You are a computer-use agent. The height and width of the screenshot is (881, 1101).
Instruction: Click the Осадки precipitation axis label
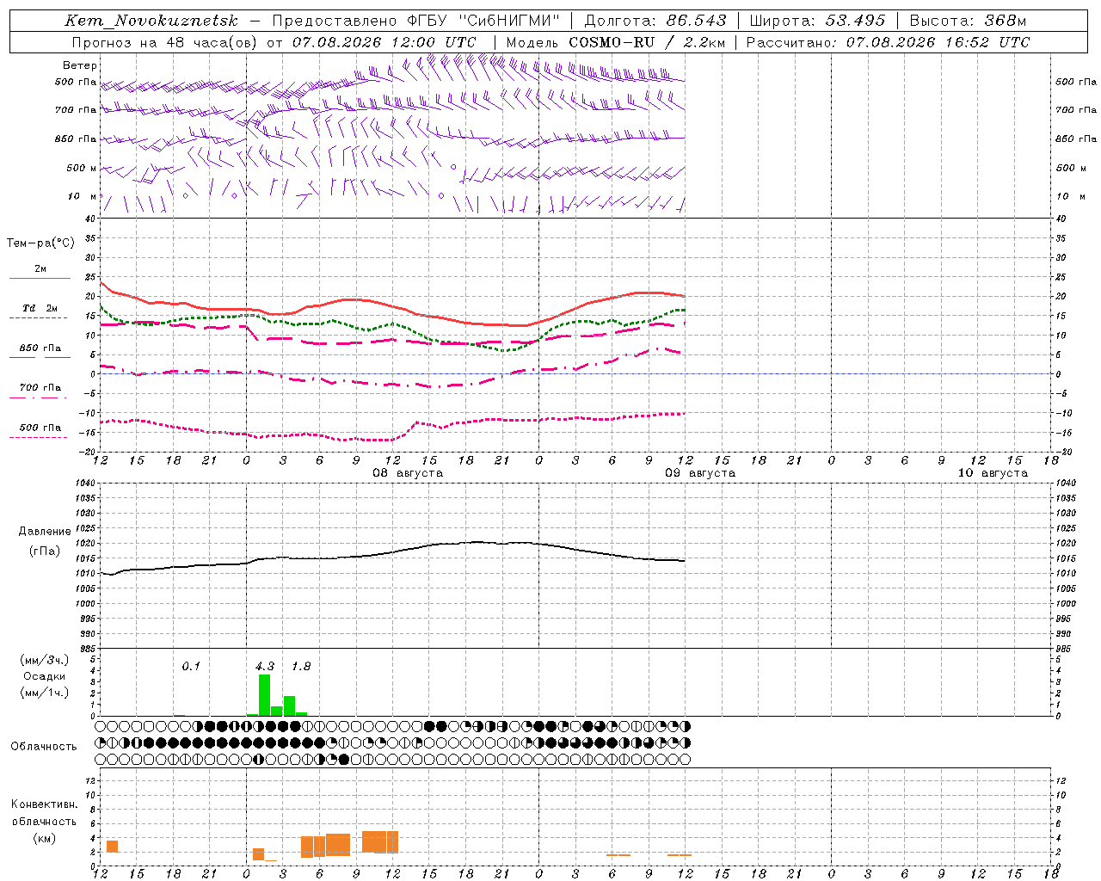44,676
